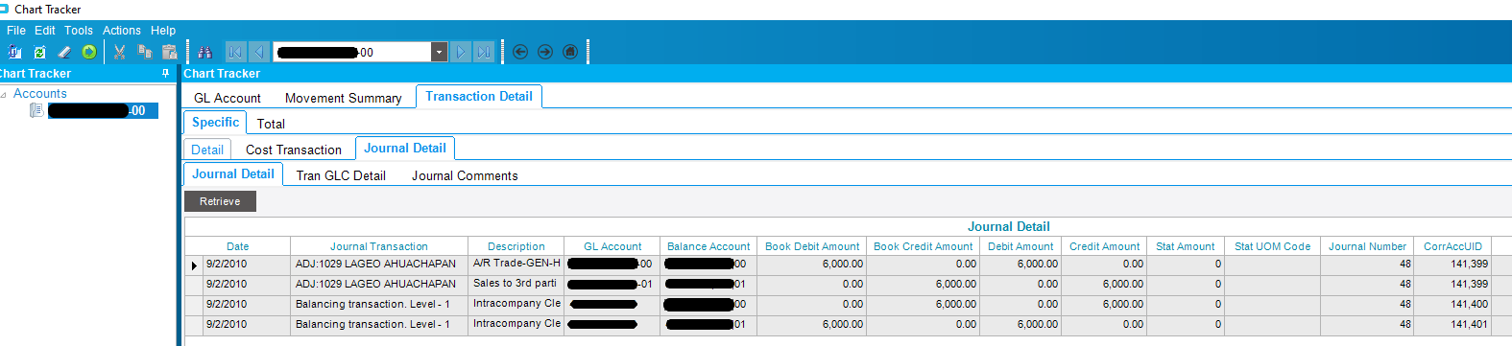The image size is (1512, 346).
Task: Click the home navigation icon
Action: click(x=570, y=52)
